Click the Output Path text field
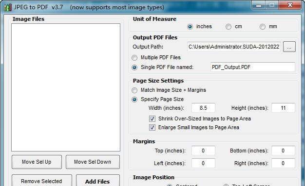This screenshot has width=305, height=186. click(x=234, y=47)
